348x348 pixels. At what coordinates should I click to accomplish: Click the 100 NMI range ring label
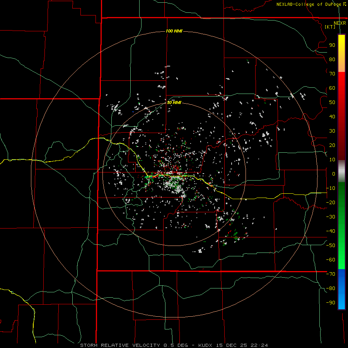click(174, 31)
